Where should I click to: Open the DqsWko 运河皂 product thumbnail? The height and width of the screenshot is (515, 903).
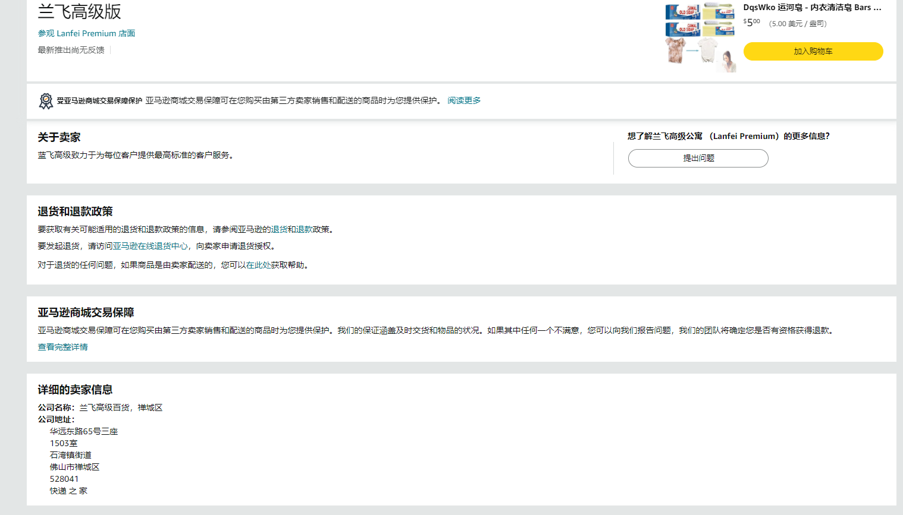click(701, 37)
